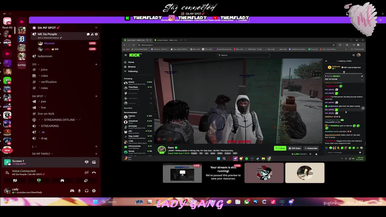Open WE Da People channel settings gear
Screen dimensions: 386x217
pos(96,34)
